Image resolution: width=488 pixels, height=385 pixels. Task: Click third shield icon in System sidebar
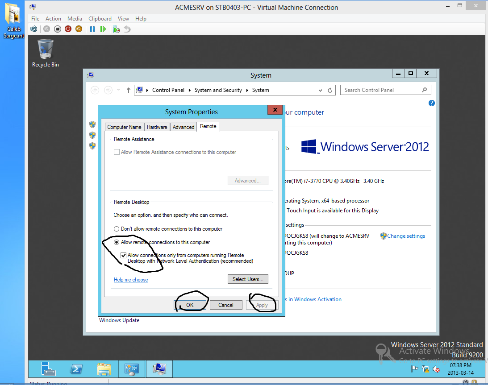92,145
